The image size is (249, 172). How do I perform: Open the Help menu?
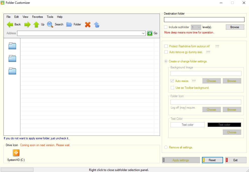[x=60, y=17]
